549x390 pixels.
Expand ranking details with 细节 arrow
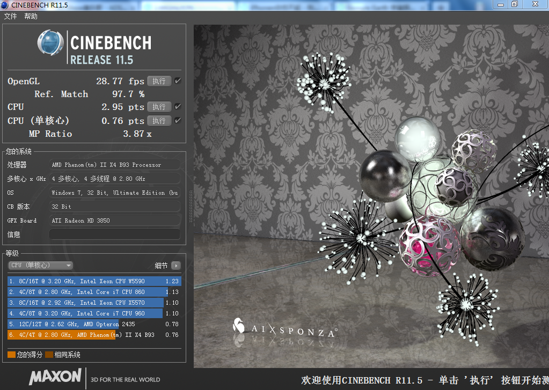176,266
